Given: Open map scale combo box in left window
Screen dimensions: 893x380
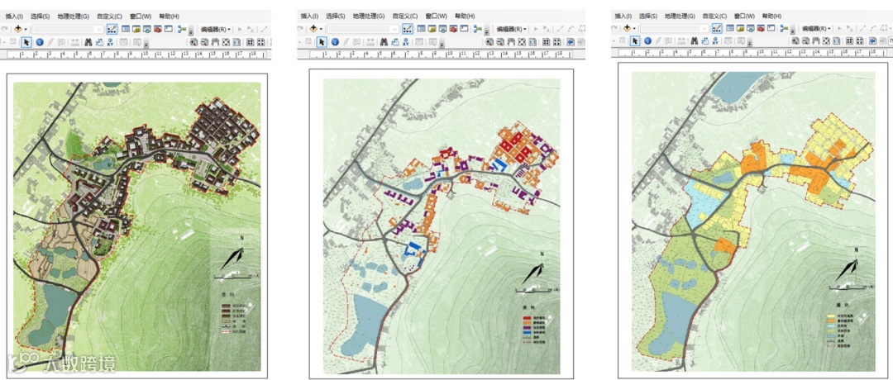Looking at the screenshot, I should [67, 29].
